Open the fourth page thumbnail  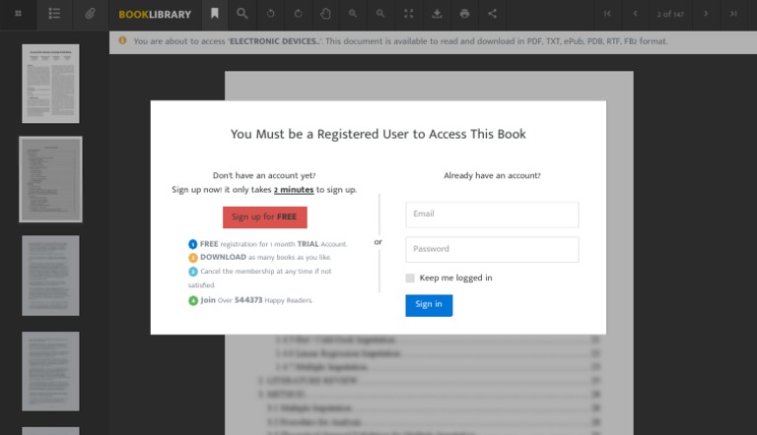pyautogui.click(x=50, y=371)
